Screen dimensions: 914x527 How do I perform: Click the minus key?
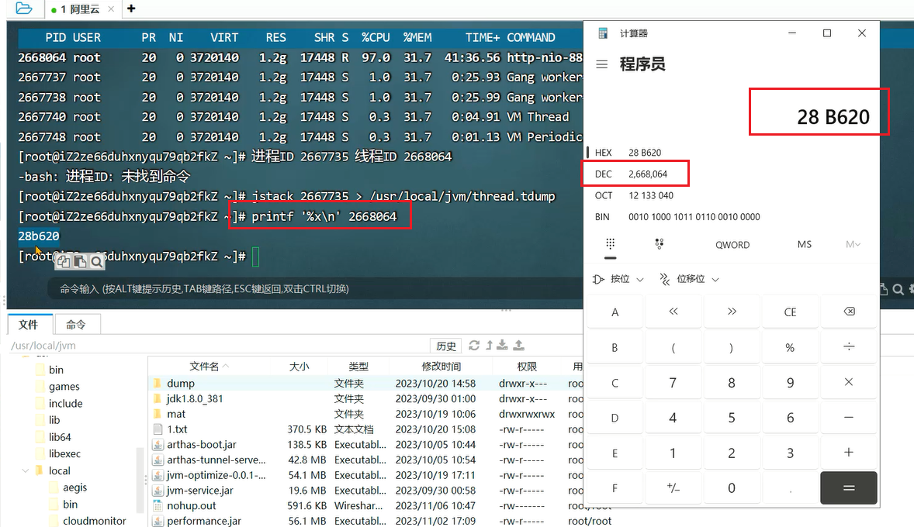(849, 418)
